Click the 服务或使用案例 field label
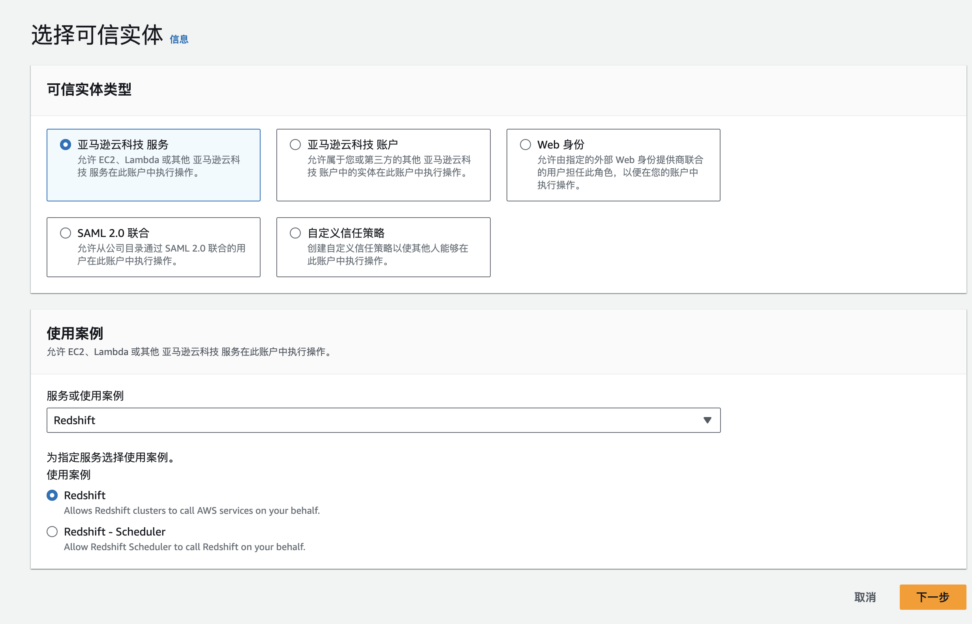Image resolution: width=972 pixels, height=624 pixels. (x=85, y=396)
